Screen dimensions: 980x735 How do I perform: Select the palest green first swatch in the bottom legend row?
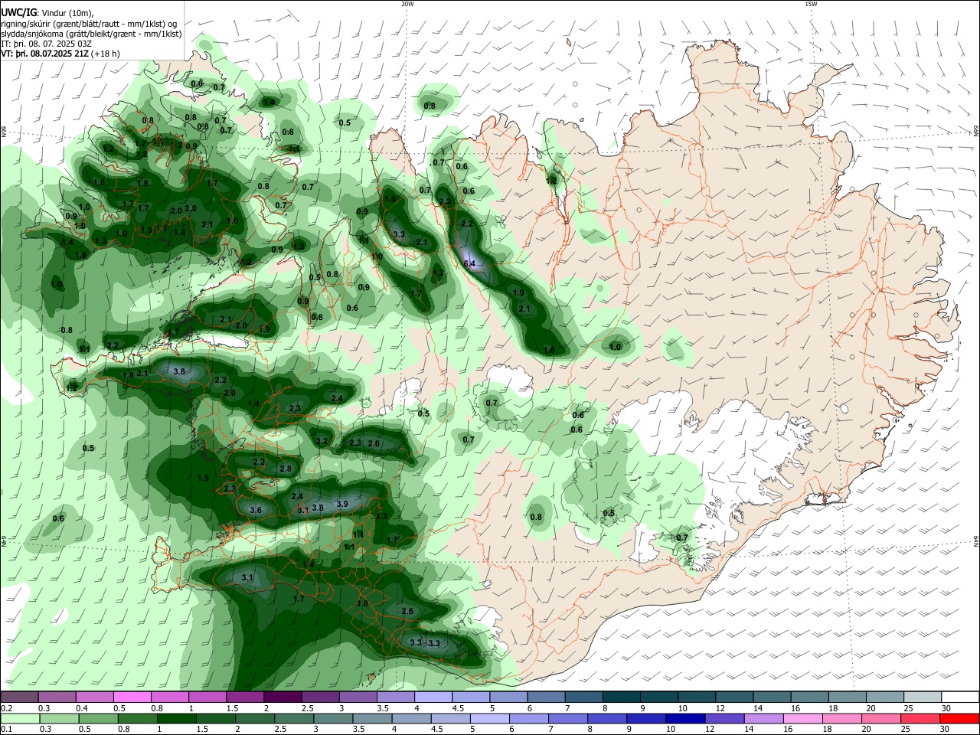20,719
